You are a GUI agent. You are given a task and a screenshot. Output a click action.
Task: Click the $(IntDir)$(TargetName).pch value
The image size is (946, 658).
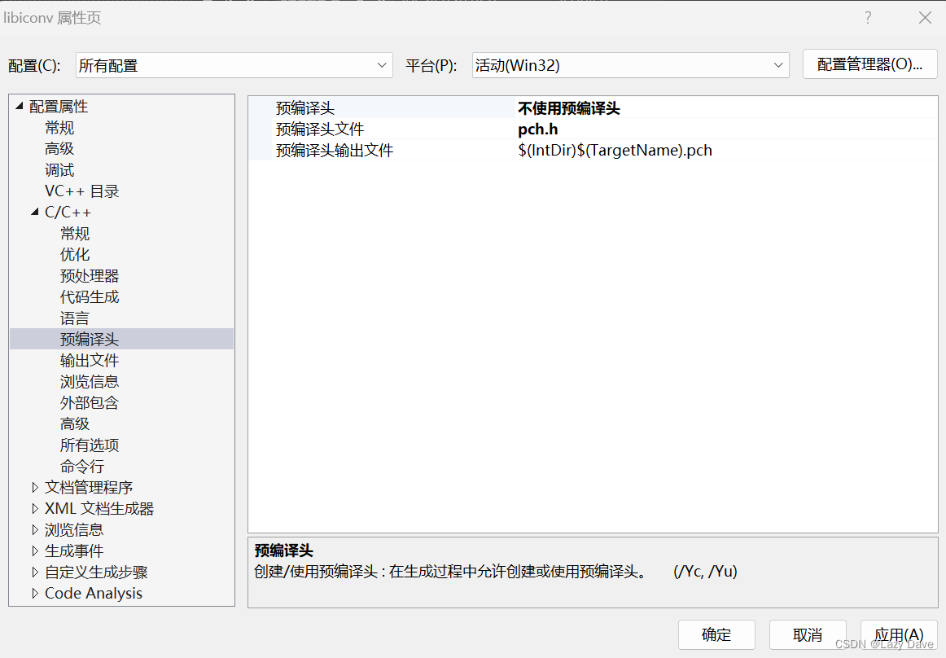point(615,151)
